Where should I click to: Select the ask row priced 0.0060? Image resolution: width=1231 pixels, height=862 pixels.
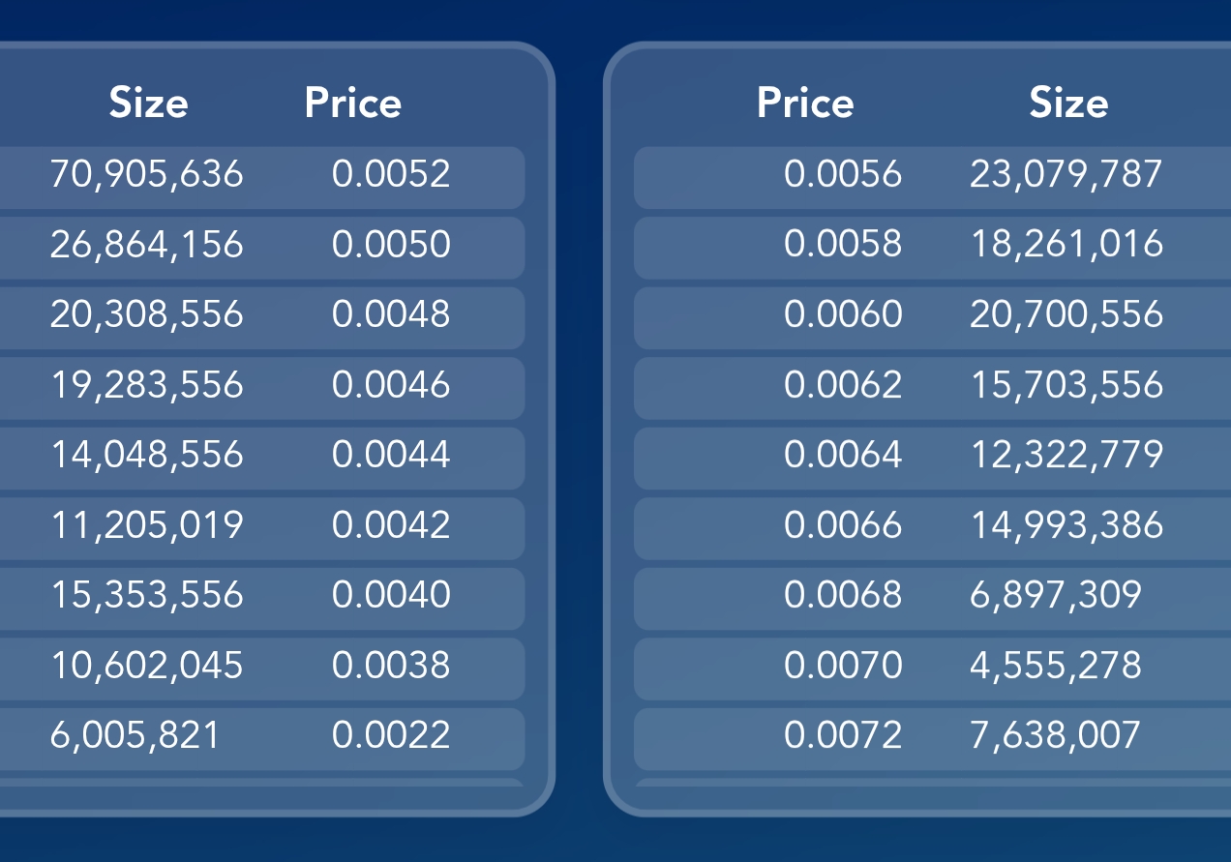tap(932, 317)
